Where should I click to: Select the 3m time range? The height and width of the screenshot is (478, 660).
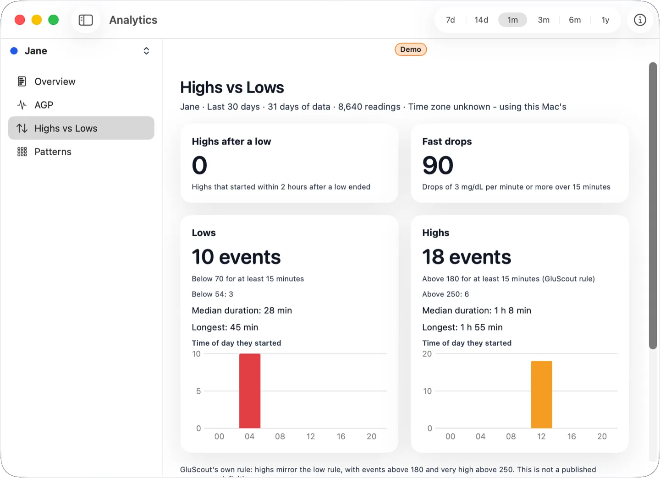(544, 20)
